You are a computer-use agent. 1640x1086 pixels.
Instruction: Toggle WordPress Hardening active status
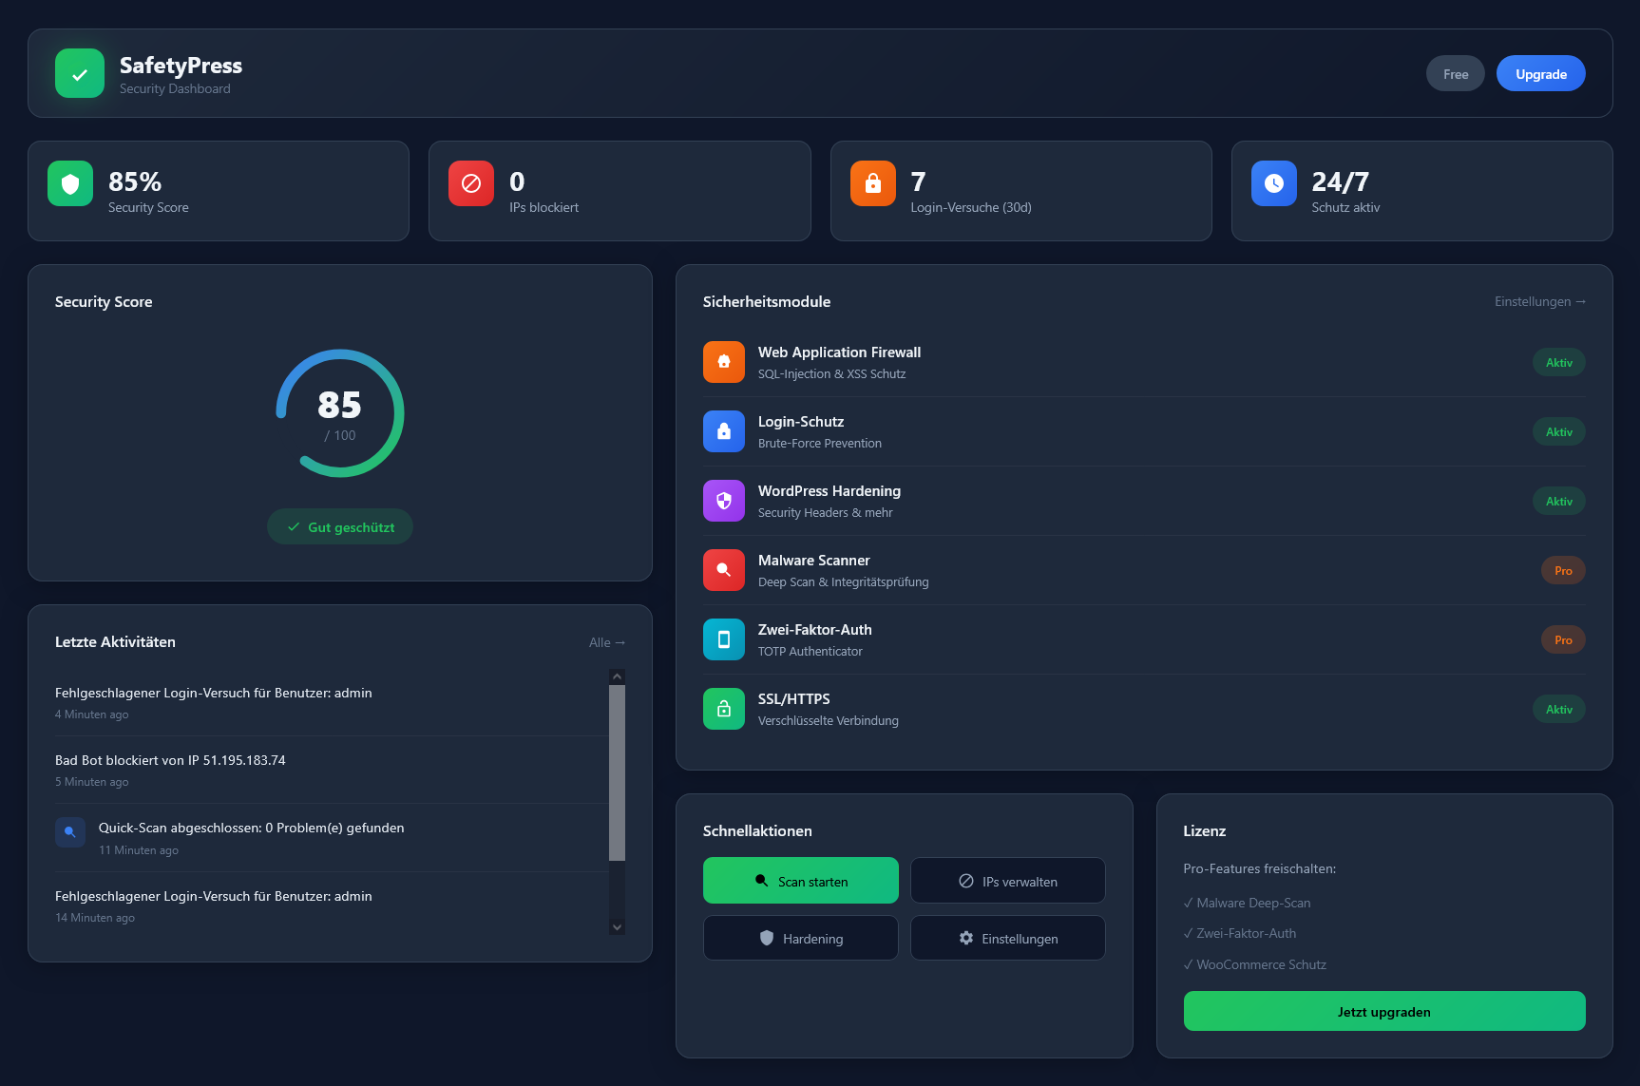pyautogui.click(x=1558, y=501)
